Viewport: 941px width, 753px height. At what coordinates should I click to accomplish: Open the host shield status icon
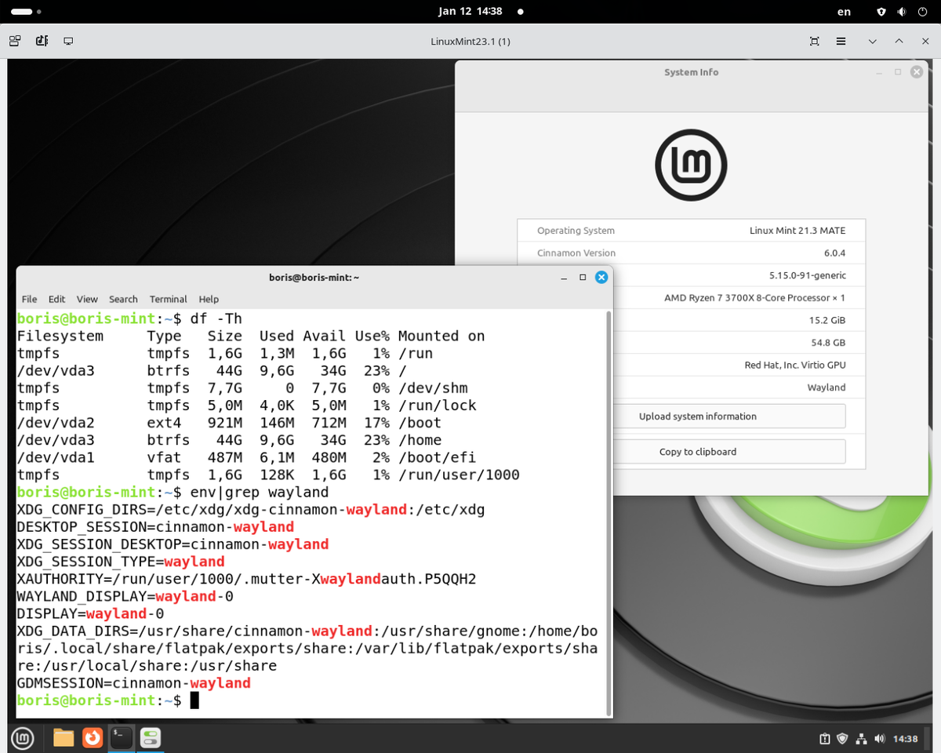click(881, 12)
